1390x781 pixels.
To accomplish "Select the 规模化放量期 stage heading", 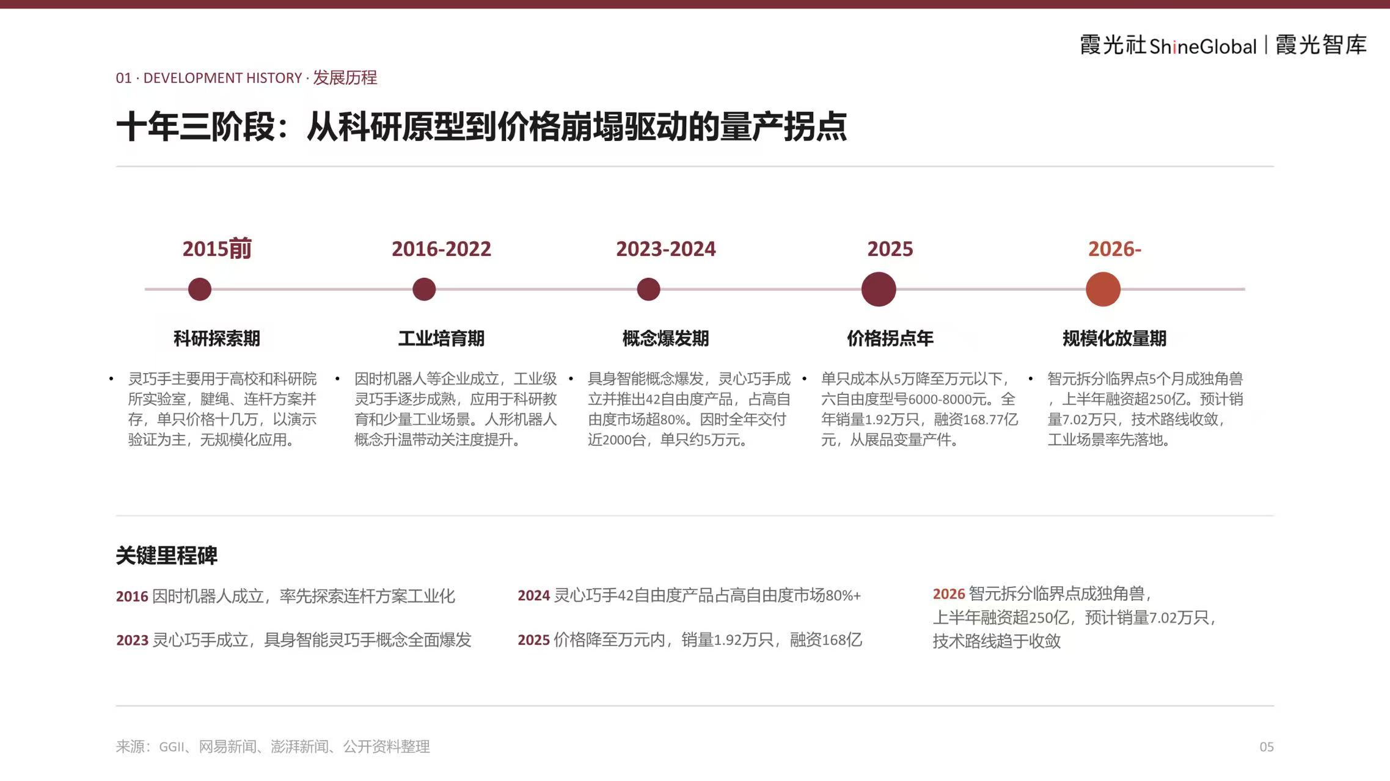I will pyautogui.click(x=1114, y=338).
